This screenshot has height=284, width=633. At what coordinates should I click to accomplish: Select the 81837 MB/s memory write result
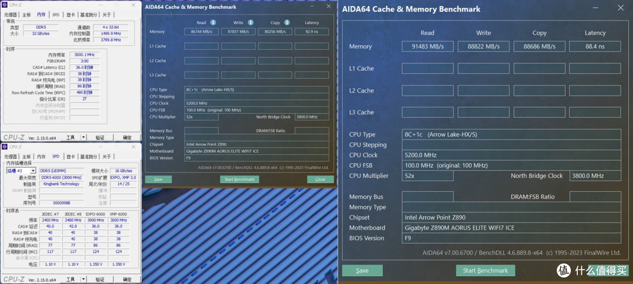pos(238,32)
